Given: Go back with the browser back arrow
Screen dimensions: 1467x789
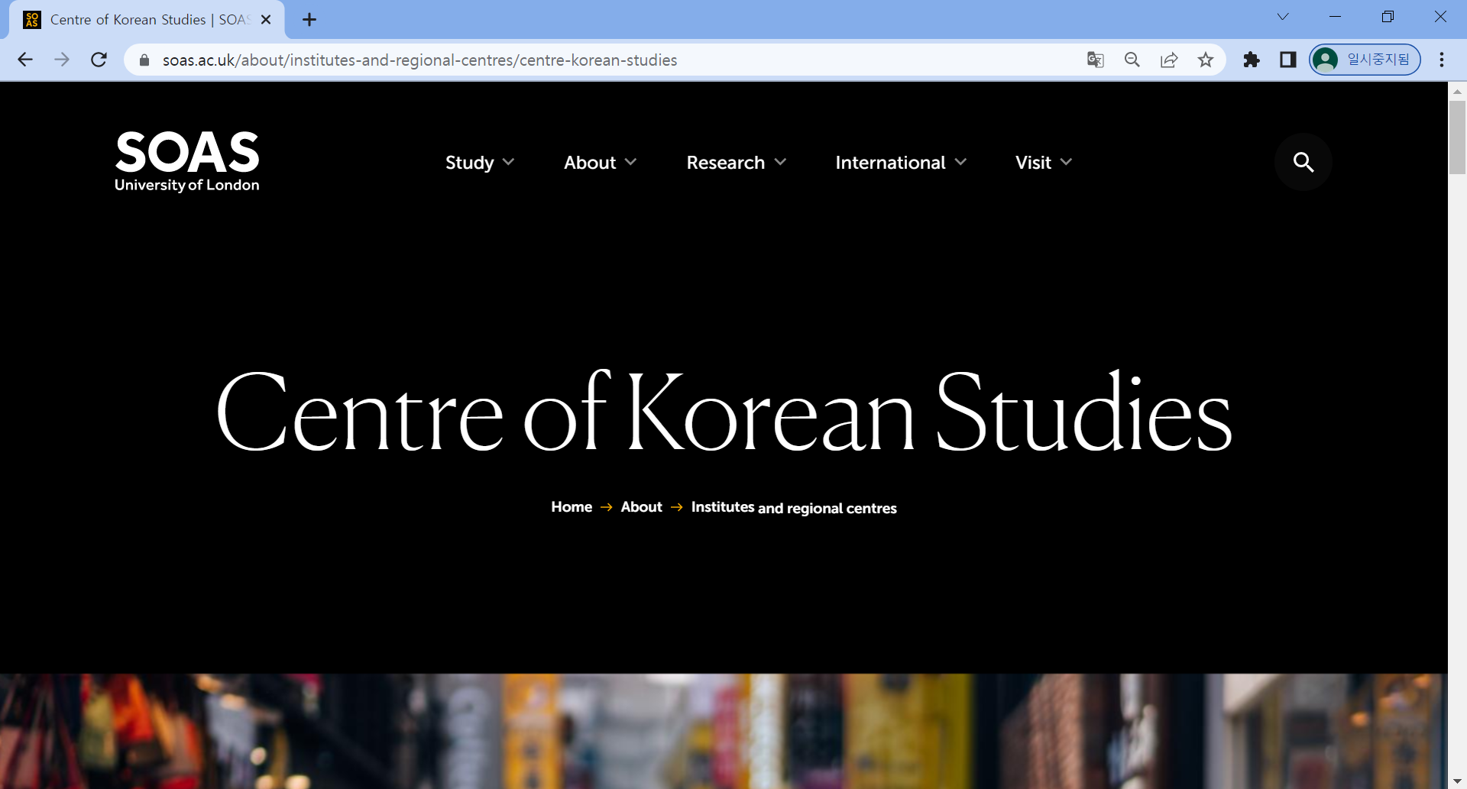Looking at the screenshot, I should click(25, 60).
